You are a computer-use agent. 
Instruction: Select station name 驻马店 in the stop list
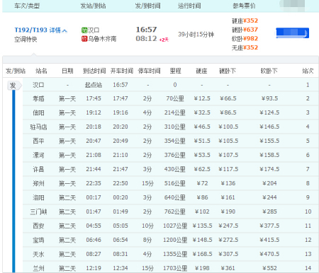(x=38, y=127)
